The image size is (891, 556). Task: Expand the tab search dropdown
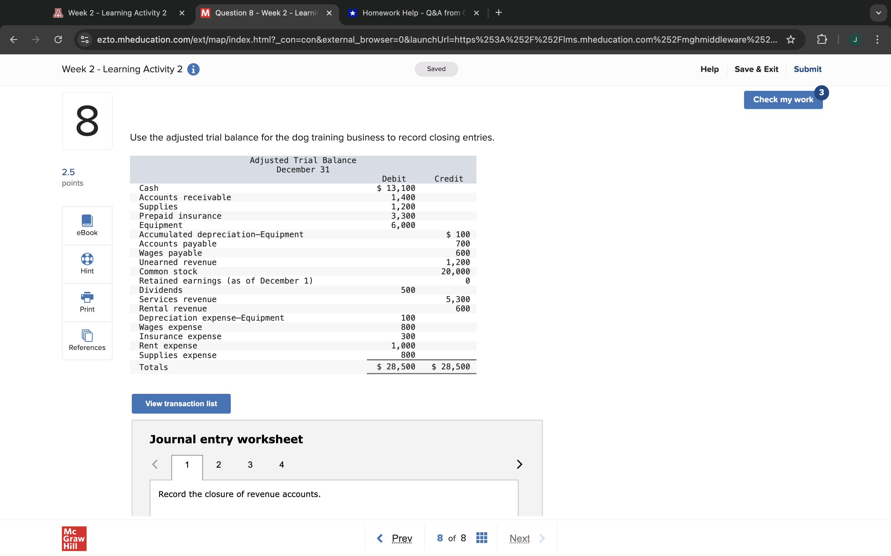(878, 13)
